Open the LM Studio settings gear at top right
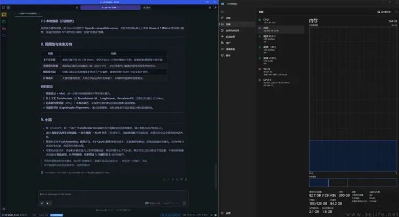 [210, 8]
